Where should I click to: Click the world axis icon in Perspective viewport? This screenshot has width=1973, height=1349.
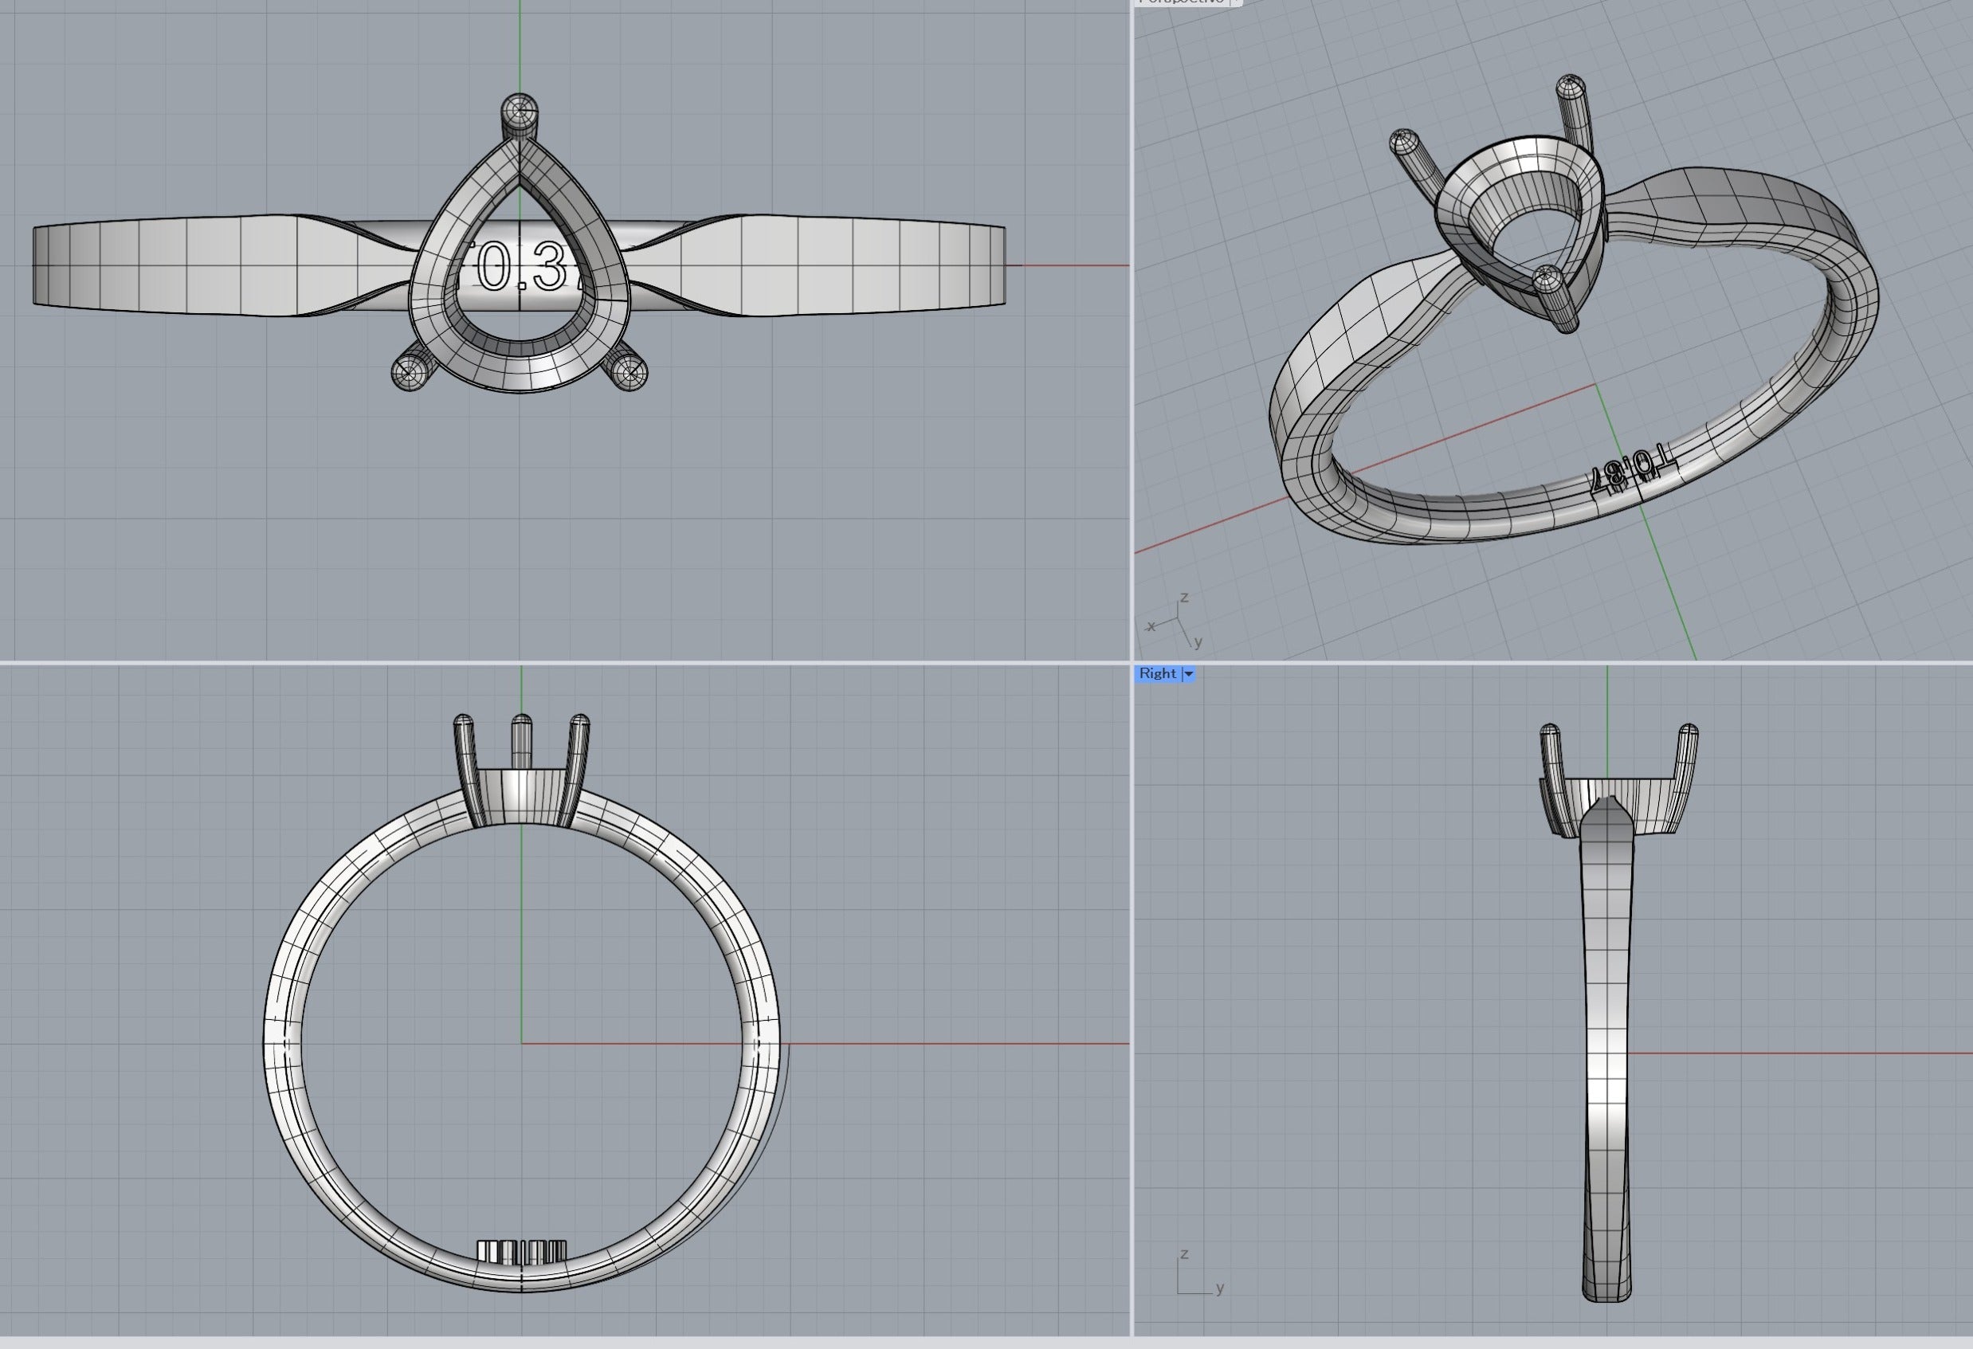coord(1175,622)
